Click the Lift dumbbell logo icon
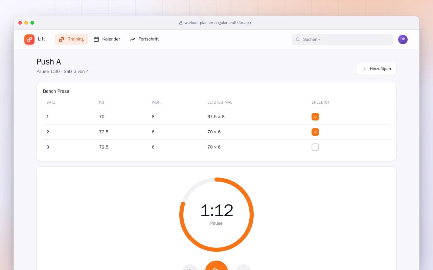433x270 pixels. click(x=29, y=39)
